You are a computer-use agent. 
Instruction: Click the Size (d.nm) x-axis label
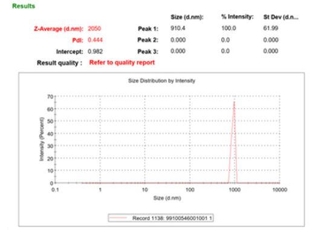click(x=167, y=198)
